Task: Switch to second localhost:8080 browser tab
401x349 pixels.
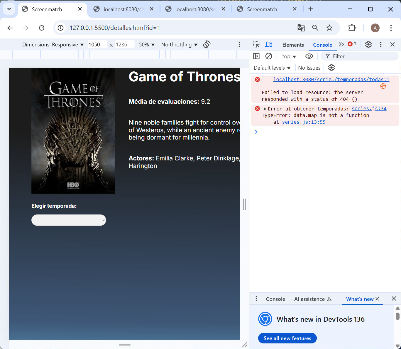Action: tap(123, 9)
